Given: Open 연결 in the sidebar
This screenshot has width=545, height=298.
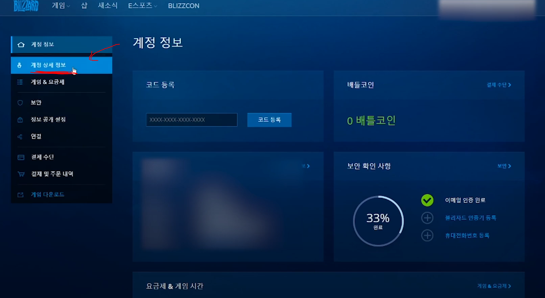Looking at the screenshot, I should coord(62,136).
